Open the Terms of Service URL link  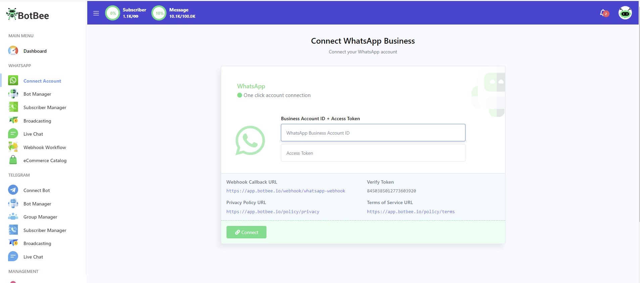[x=411, y=211]
